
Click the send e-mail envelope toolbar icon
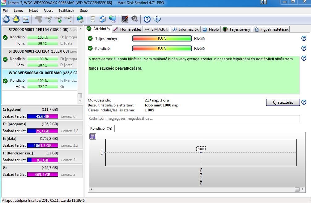click(x=102, y=19)
